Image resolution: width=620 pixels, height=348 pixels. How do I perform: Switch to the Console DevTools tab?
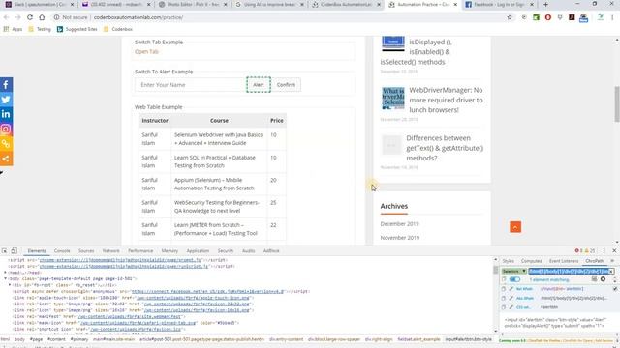coord(62,251)
